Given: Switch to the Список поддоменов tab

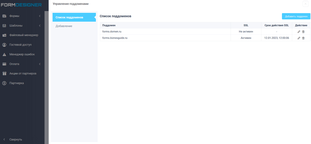Looking at the screenshot, I should 74,17.
